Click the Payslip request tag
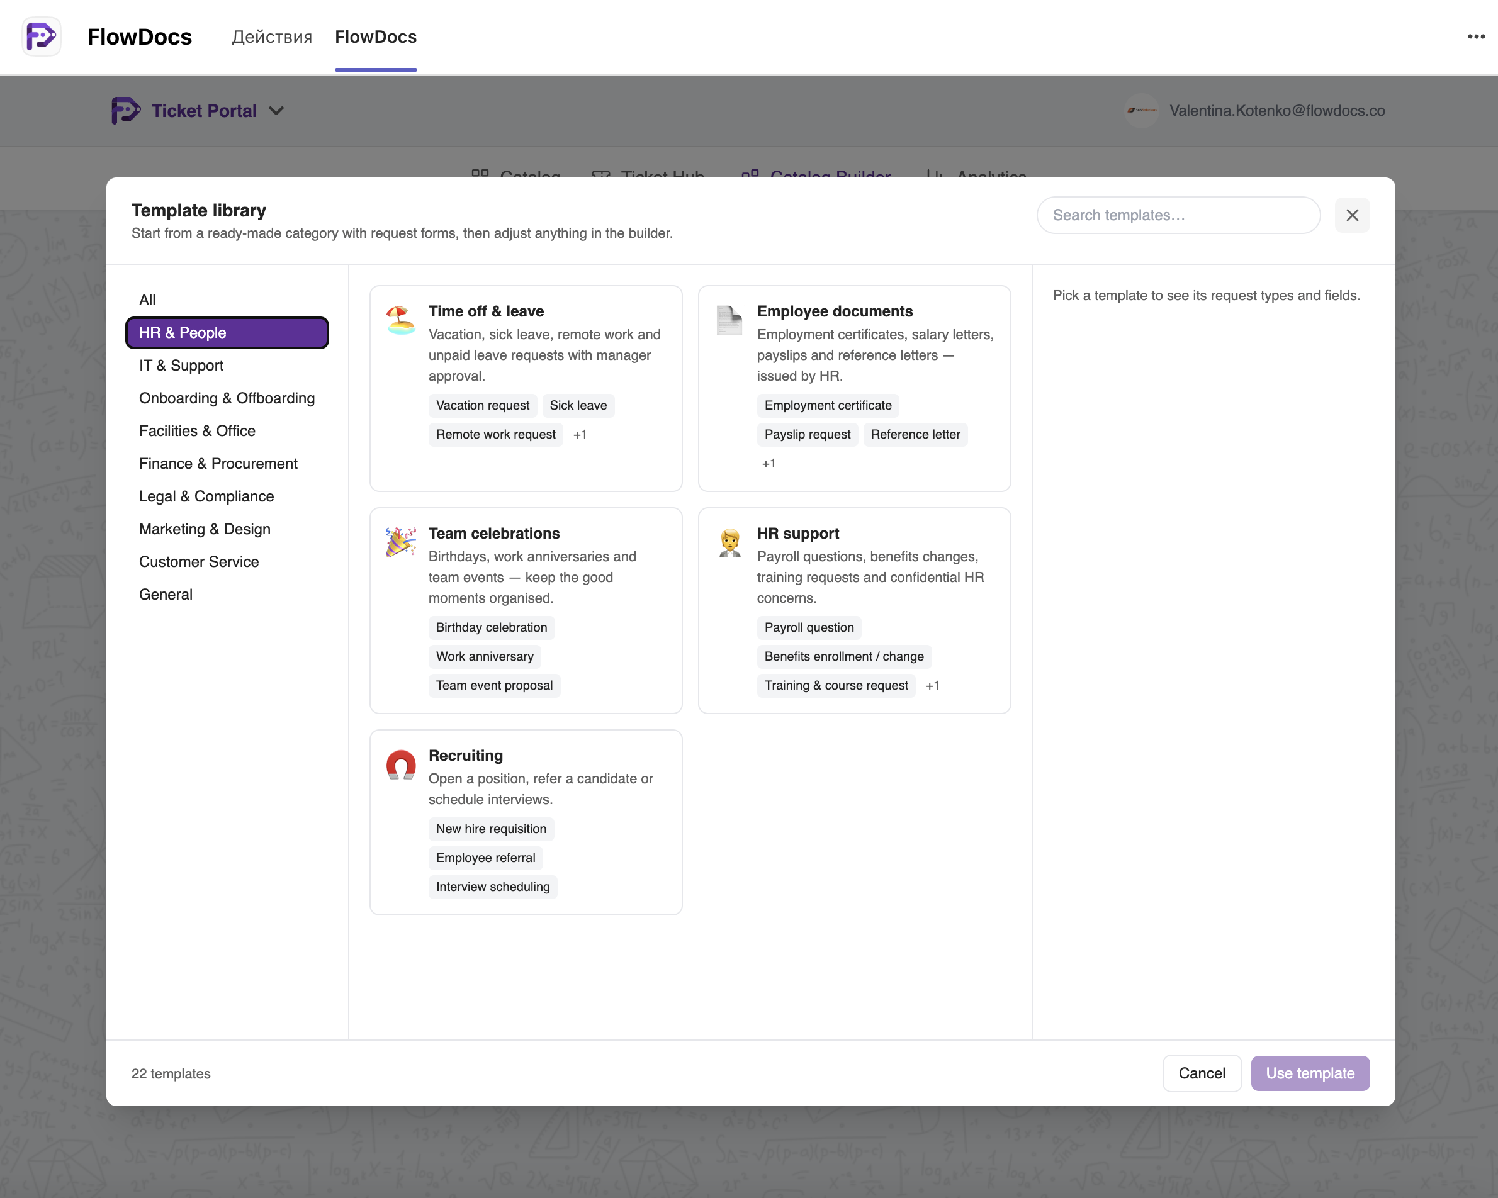This screenshot has height=1198, width=1498. click(808, 435)
